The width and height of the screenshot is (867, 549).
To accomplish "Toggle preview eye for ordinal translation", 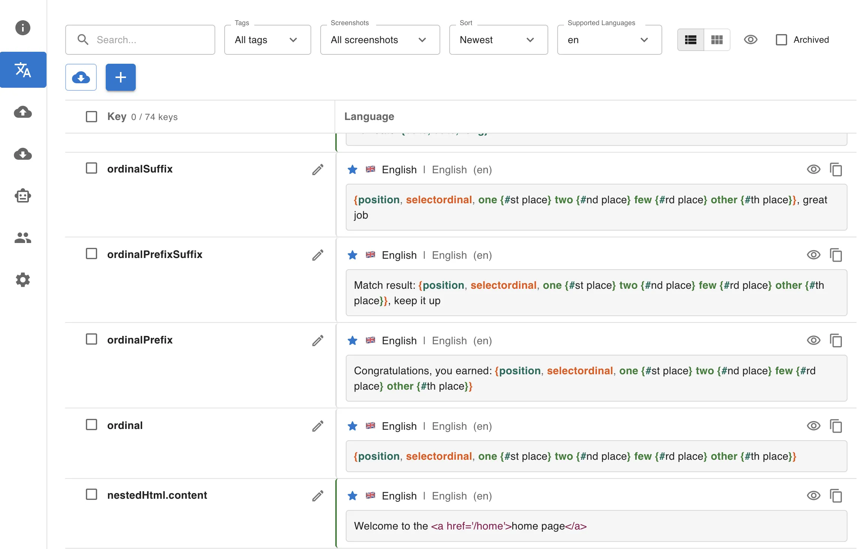I will click(813, 426).
